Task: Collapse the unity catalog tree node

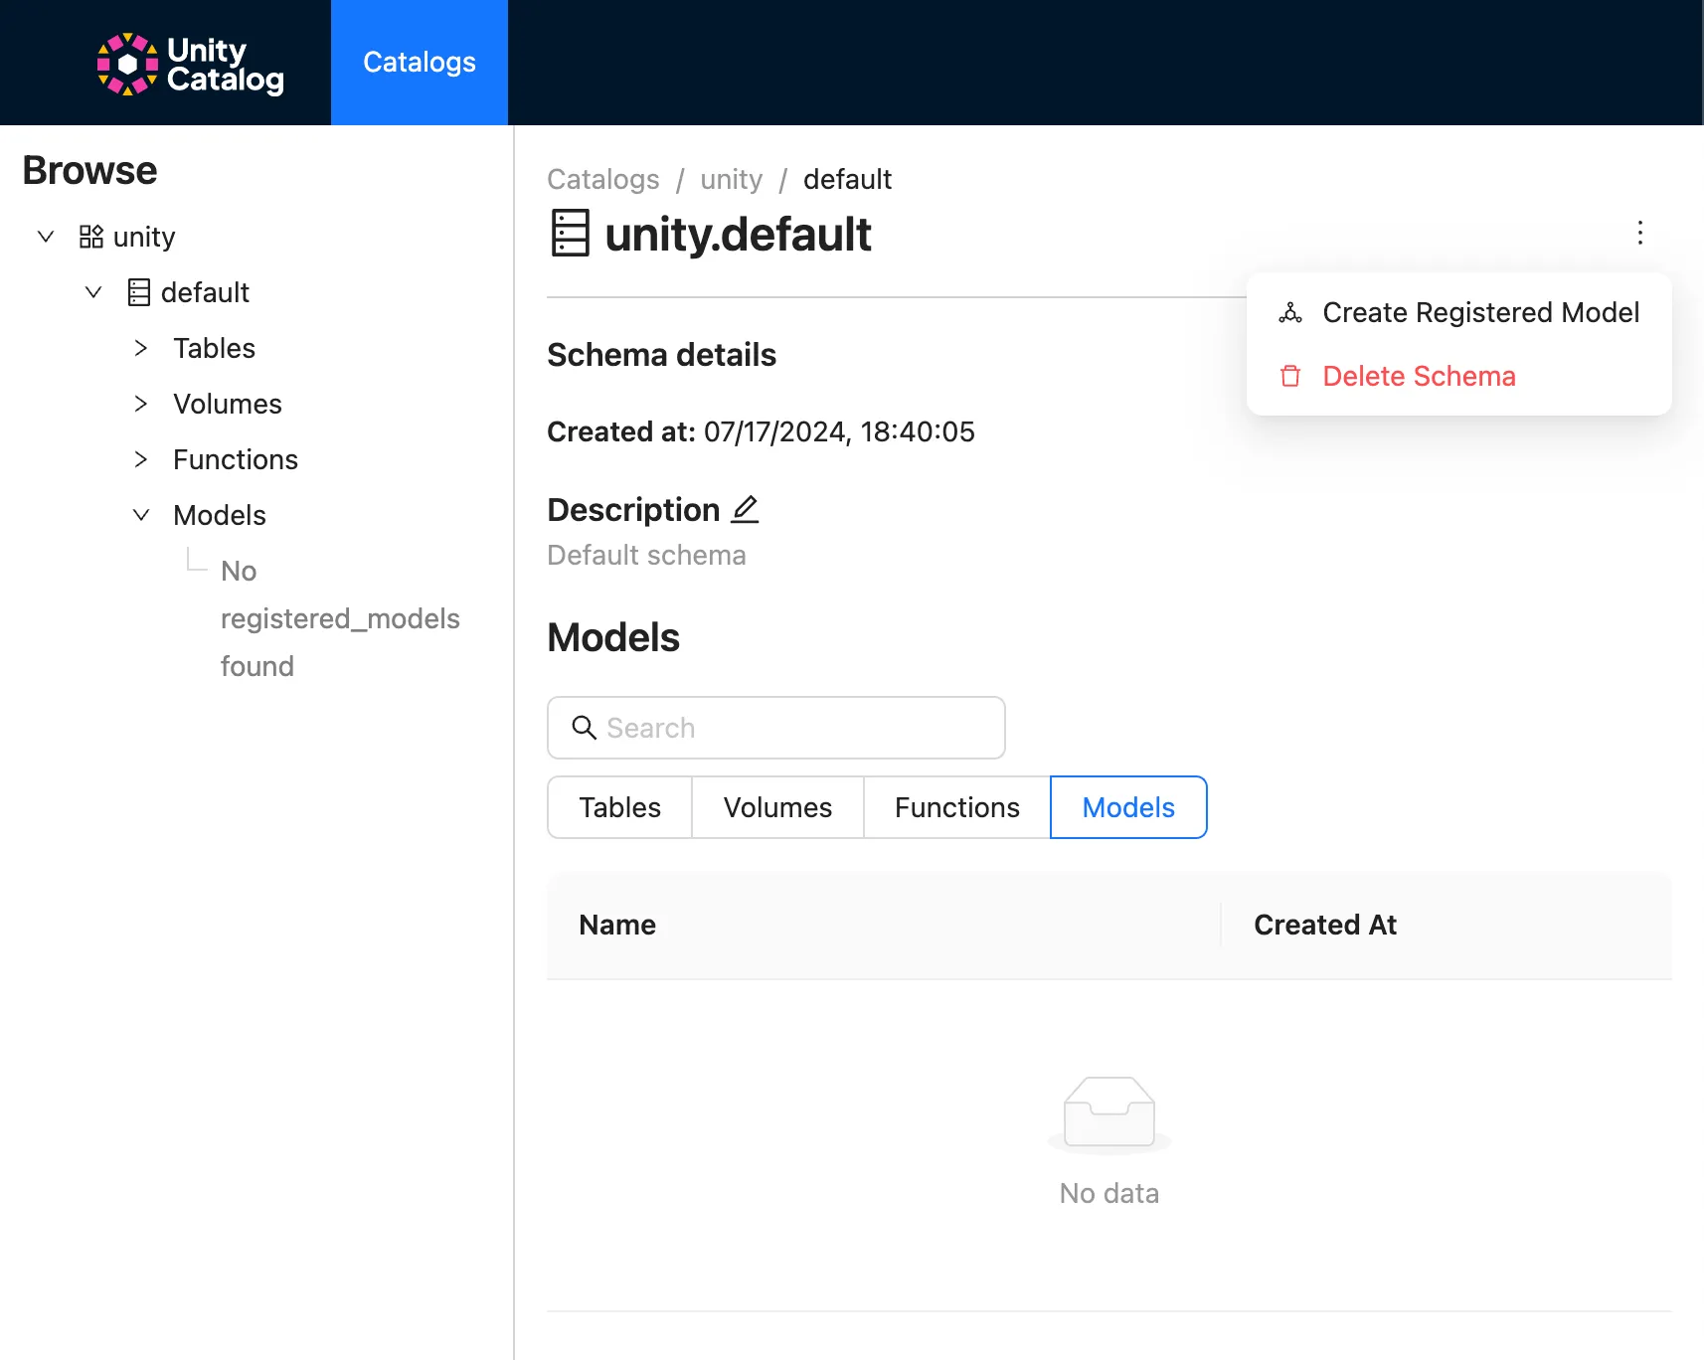Action: (46, 237)
